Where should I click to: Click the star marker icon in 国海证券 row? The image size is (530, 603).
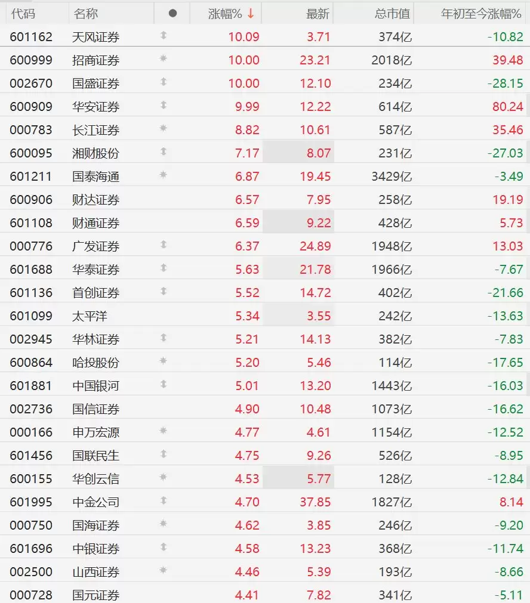(164, 524)
